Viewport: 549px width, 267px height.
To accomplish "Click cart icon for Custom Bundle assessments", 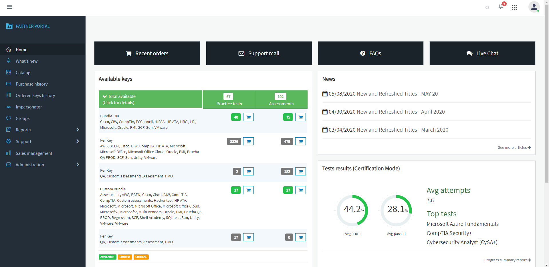I will coord(300,190).
